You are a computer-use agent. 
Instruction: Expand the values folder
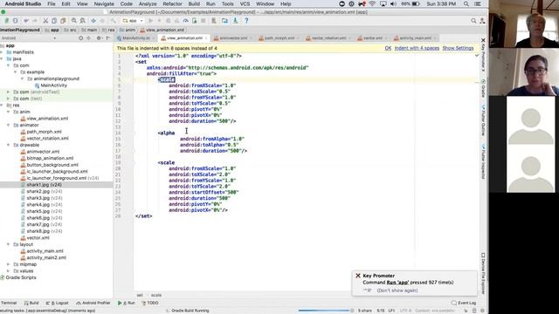click(9, 271)
